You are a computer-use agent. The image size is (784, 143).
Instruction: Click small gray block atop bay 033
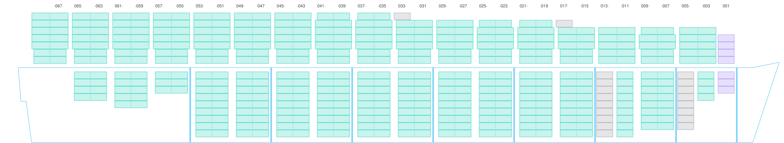(402, 16)
